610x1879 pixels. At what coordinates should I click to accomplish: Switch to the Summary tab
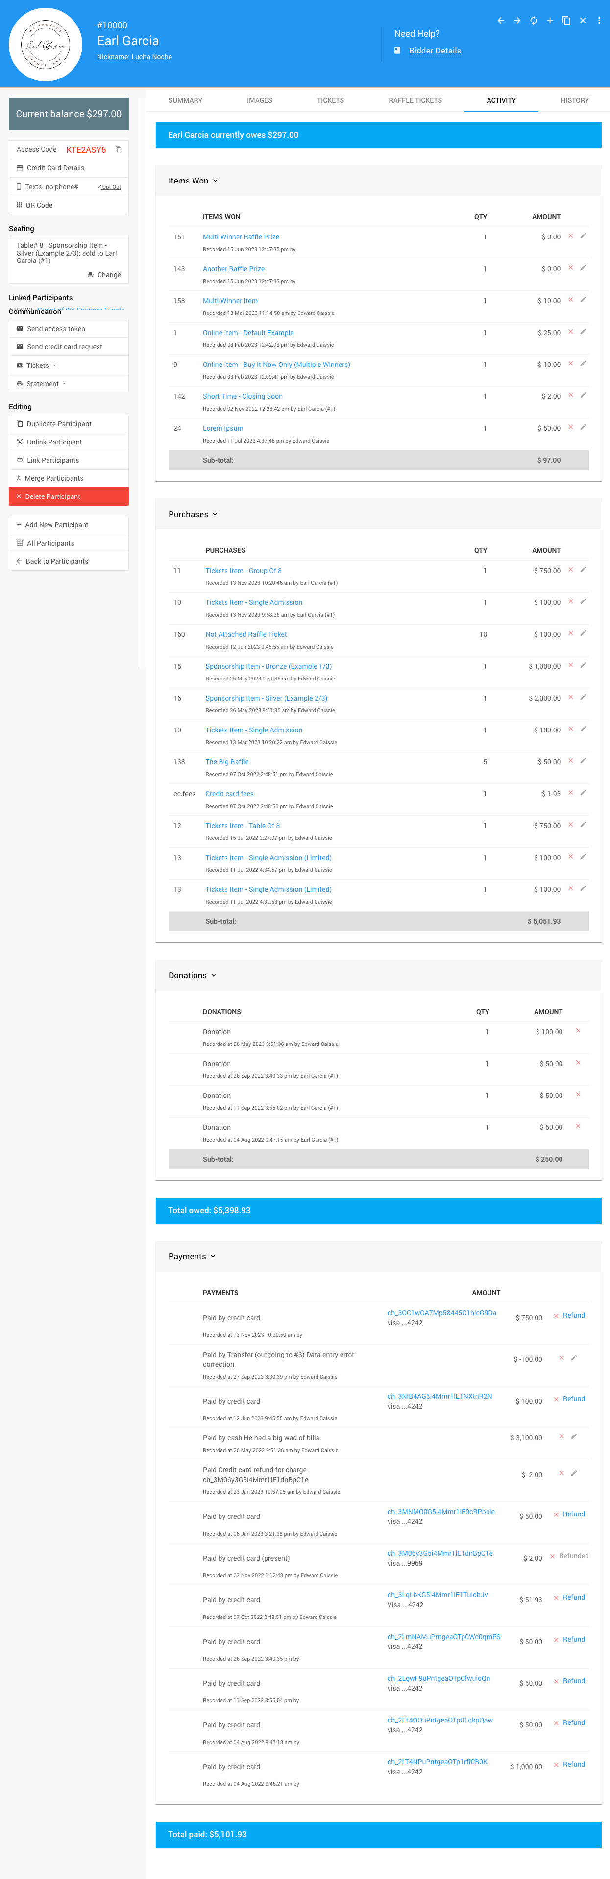185,101
